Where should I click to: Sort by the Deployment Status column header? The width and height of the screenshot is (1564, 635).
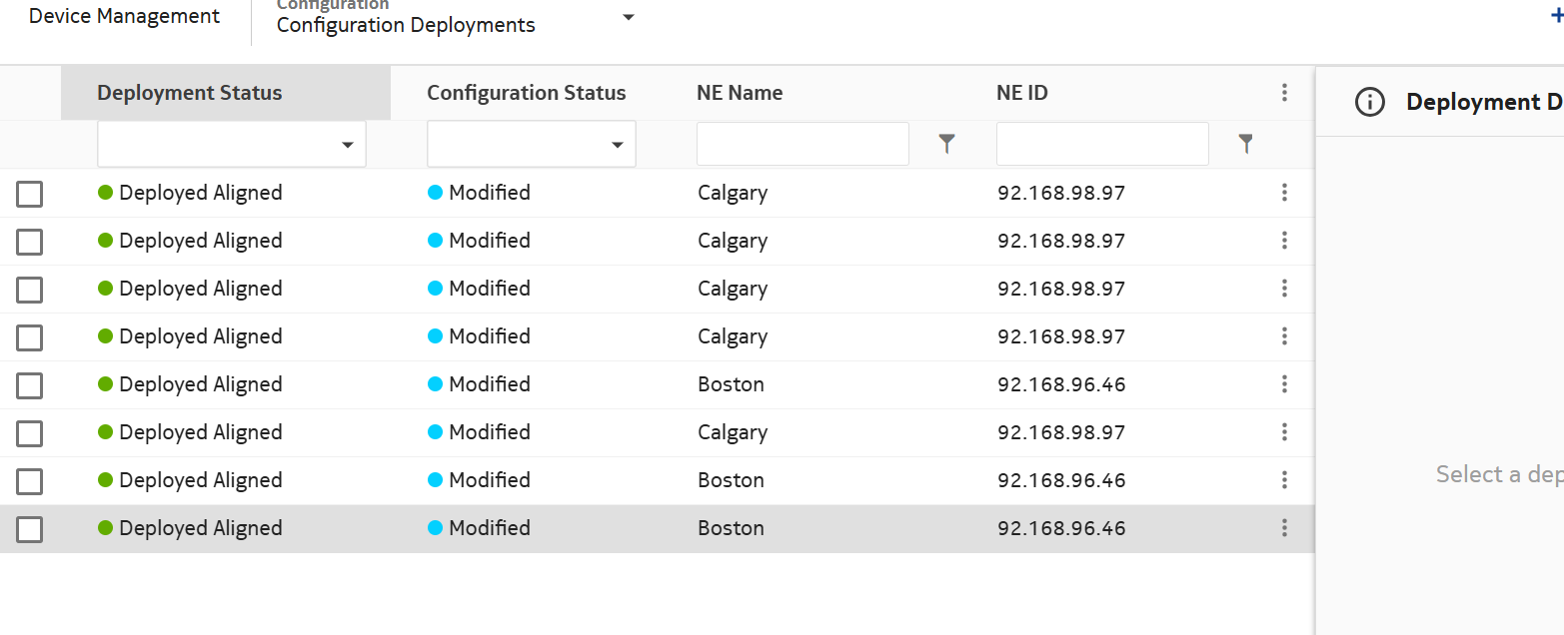click(190, 93)
